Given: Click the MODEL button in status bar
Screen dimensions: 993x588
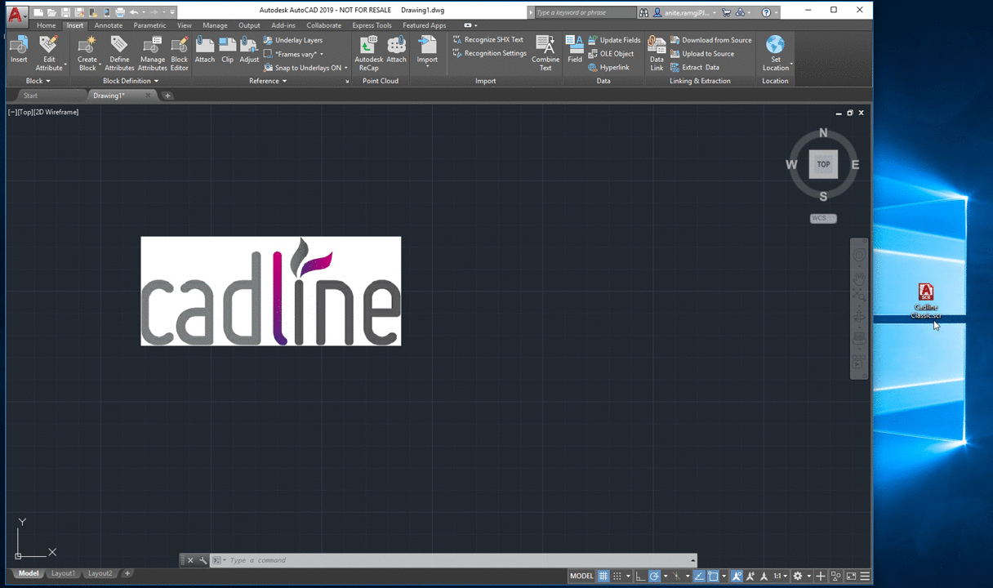Looking at the screenshot, I should 581,576.
